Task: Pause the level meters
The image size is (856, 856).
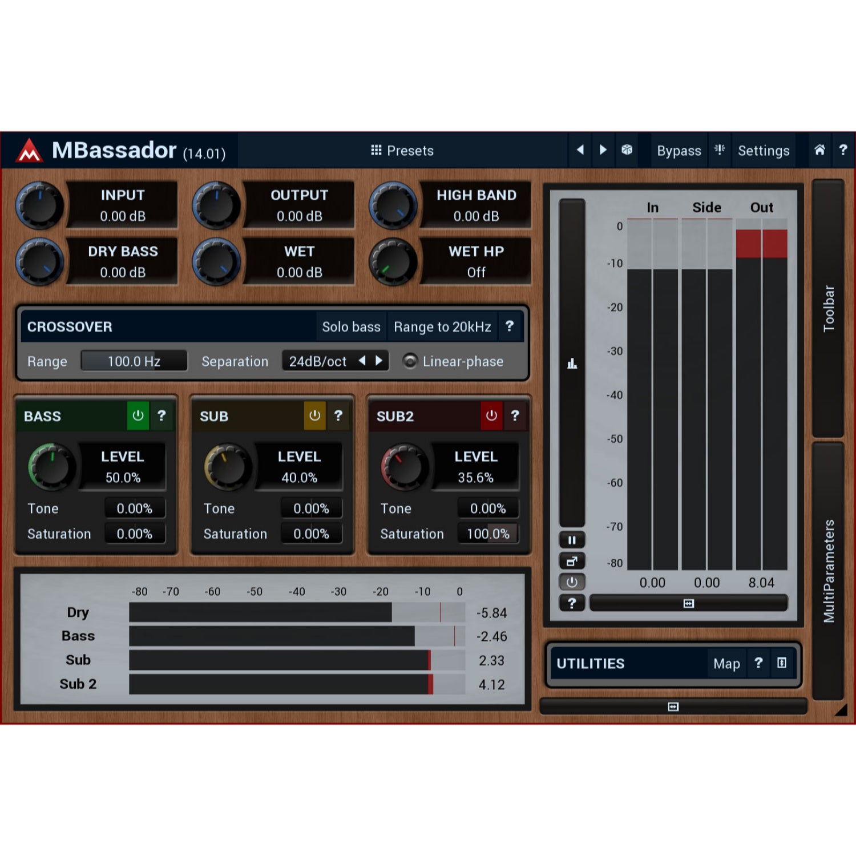Action: click(x=572, y=540)
